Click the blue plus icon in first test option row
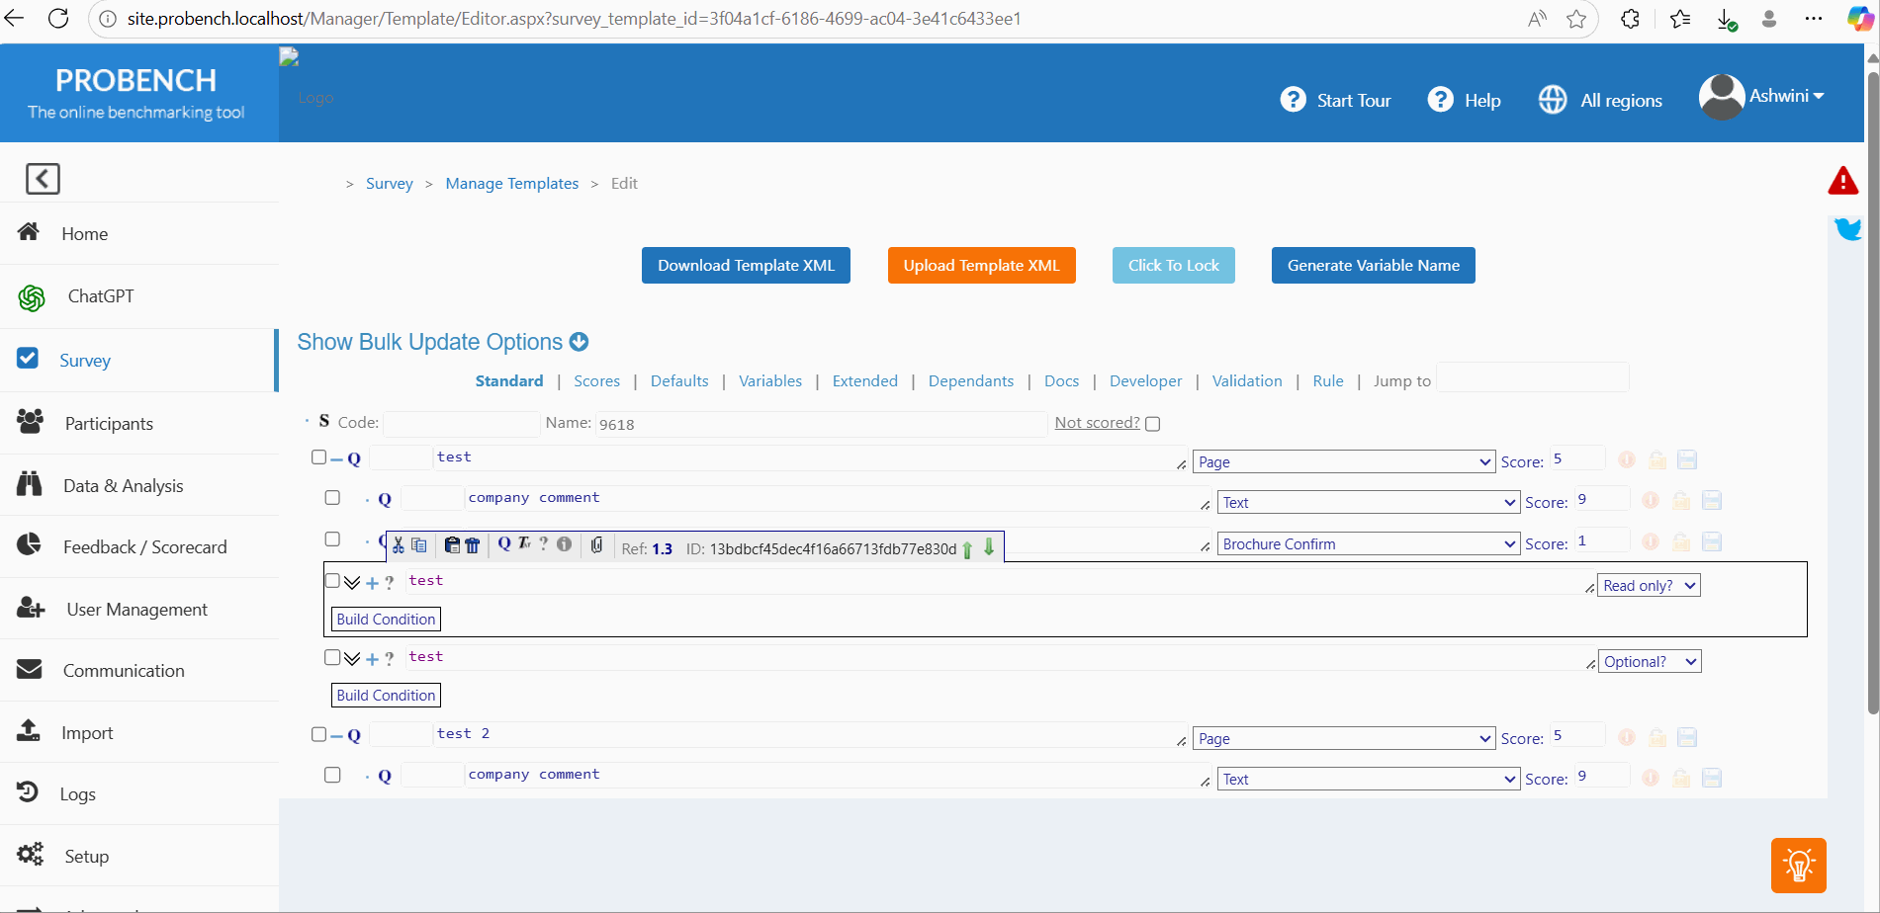Viewport: 1880px width, 913px height. pyautogui.click(x=372, y=583)
